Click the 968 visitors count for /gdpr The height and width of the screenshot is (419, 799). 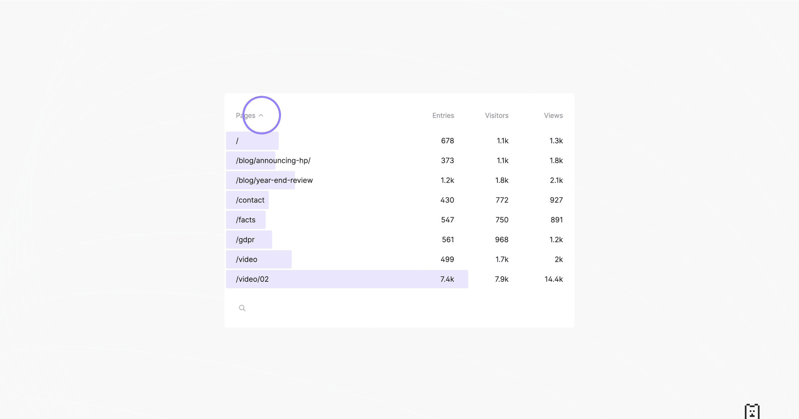click(x=501, y=239)
